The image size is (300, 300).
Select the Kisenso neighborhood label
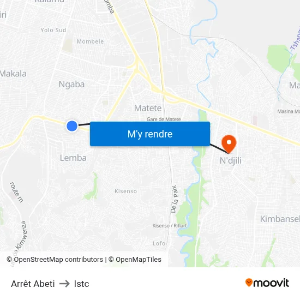(x=125, y=191)
